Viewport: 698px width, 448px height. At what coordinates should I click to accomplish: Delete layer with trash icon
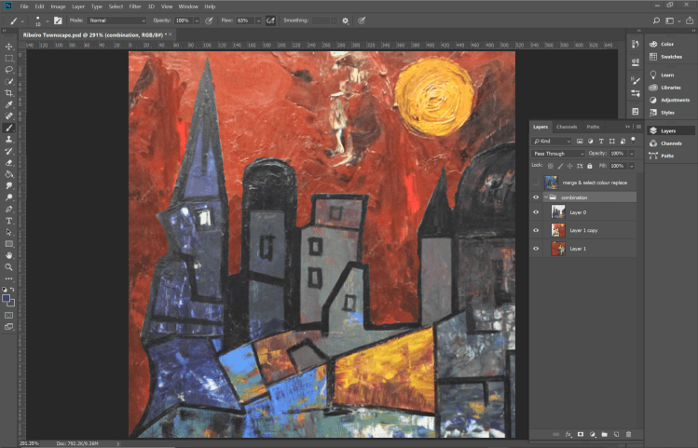(628, 434)
